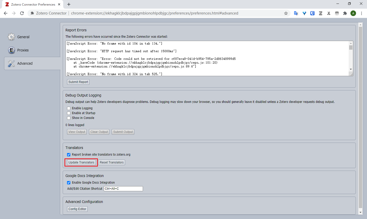Click the address bar URL
This screenshot has height=219, width=367.
tap(154, 13)
